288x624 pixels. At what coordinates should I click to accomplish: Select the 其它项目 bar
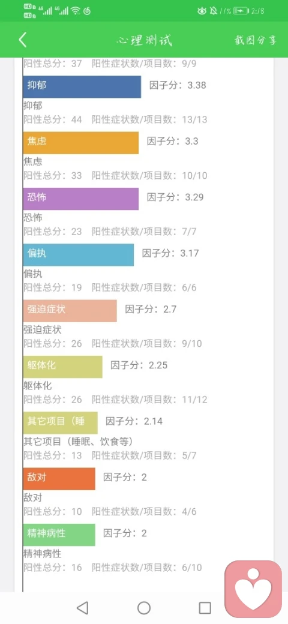tap(60, 422)
